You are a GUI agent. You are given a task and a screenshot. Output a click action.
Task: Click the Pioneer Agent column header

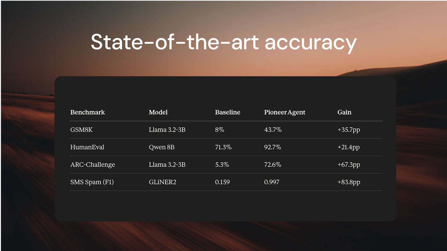[x=284, y=112]
